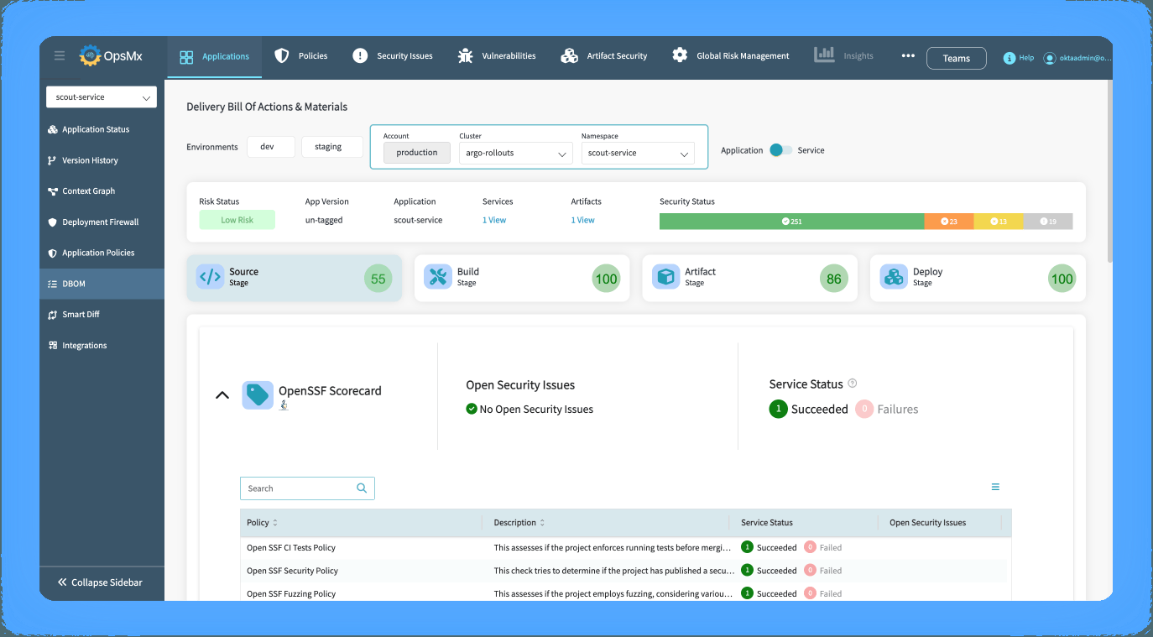Viewport: 1153px width, 637px height.
Task: Click the green 251 security status segment
Action: click(792, 222)
